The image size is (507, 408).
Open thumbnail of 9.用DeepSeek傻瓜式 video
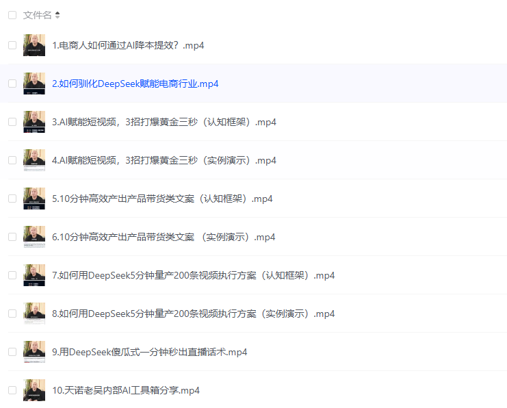[x=34, y=352]
